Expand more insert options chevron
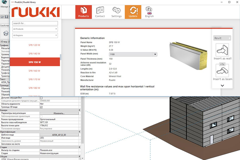The image size is (240, 160). point(222,86)
